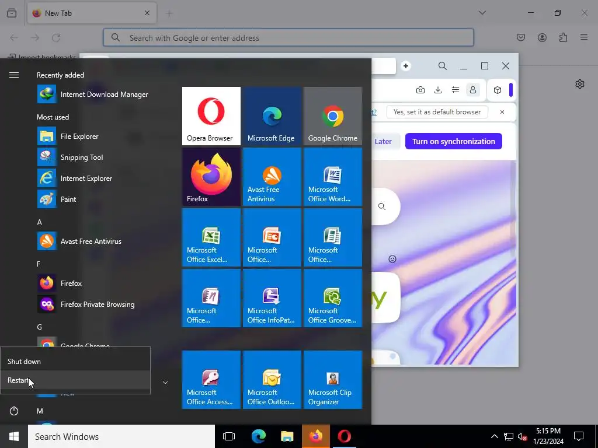Open the Microsoft Office Word tile
The width and height of the screenshot is (598, 448).
tap(332, 177)
